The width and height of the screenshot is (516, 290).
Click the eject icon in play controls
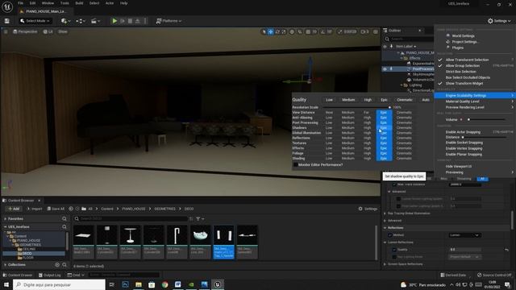click(x=138, y=21)
